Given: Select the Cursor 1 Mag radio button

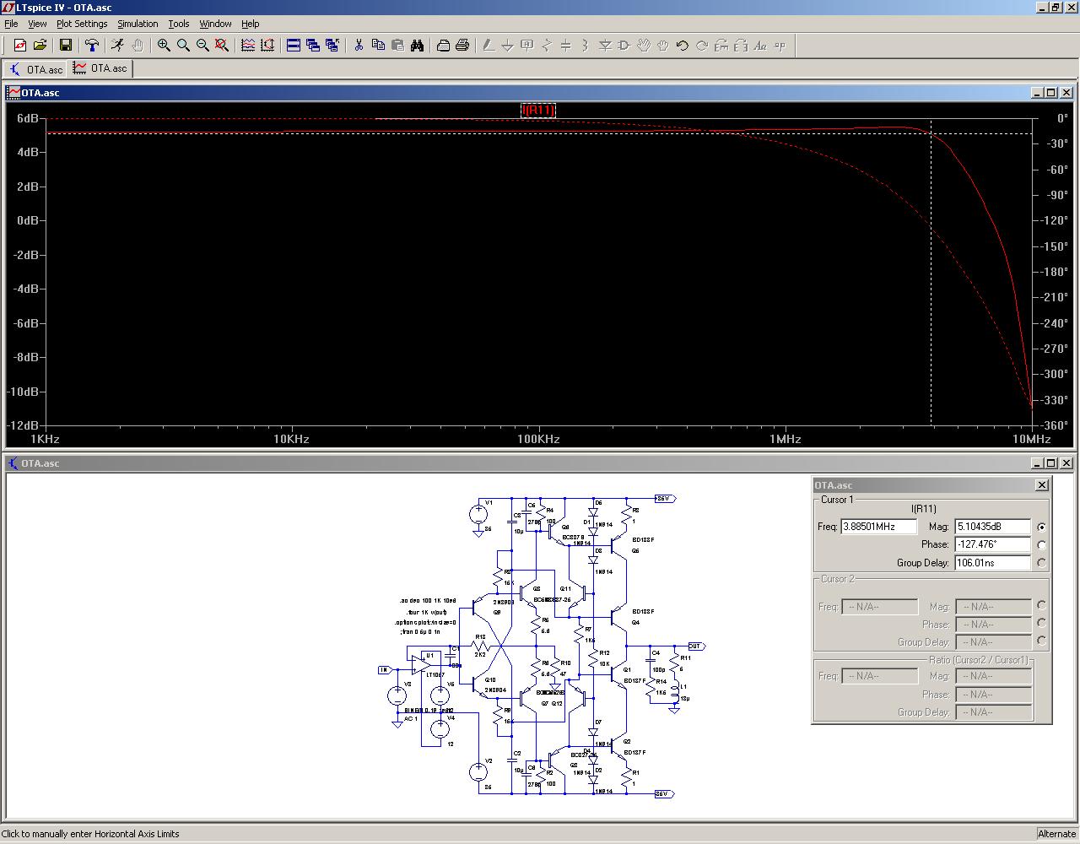Looking at the screenshot, I should 1041,527.
